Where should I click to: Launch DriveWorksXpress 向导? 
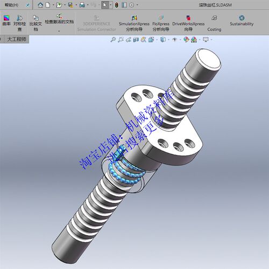coord(188,23)
